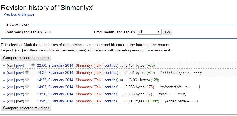
Task: Click prev link in the 14:37 row
Action: pos(19,73)
